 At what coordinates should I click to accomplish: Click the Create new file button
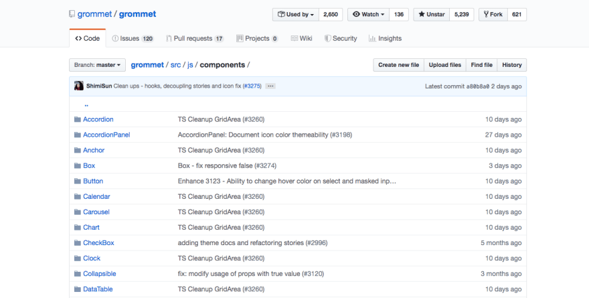398,65
